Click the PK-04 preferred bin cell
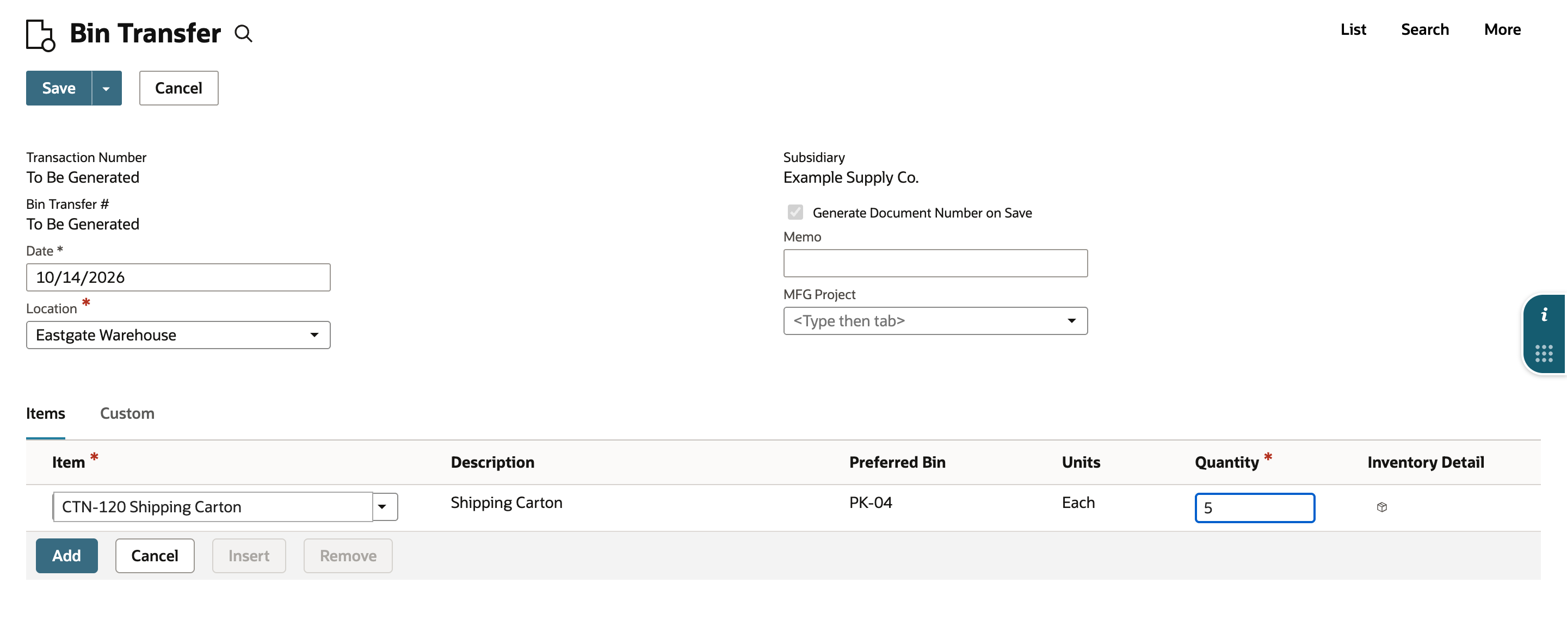Image resolution: width=1567 pixels, height=620 pixels. click(871, 503)
